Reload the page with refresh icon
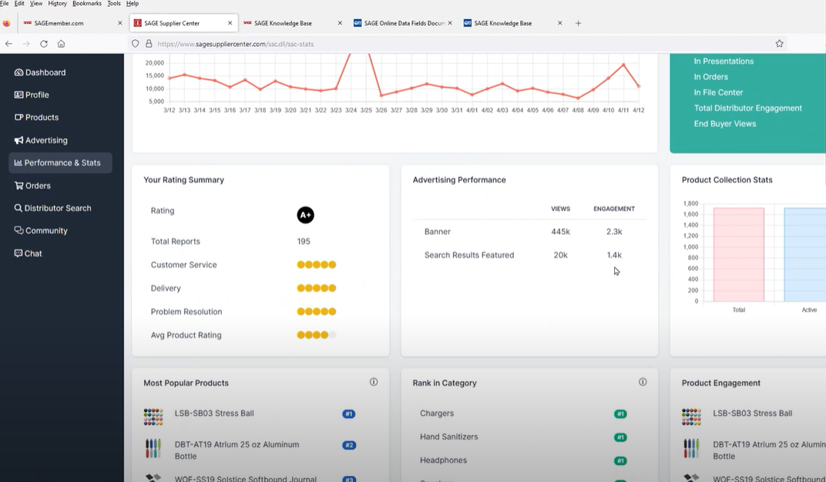The height and width of the screenshot is (482, 826). pyautogui.click(x=44, y=44)
